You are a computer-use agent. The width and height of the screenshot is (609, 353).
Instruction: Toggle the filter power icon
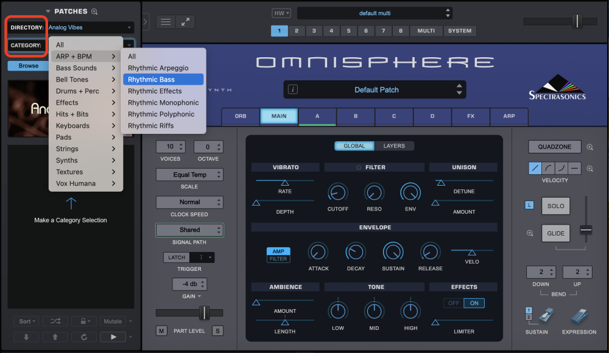(x=359, y=167)
